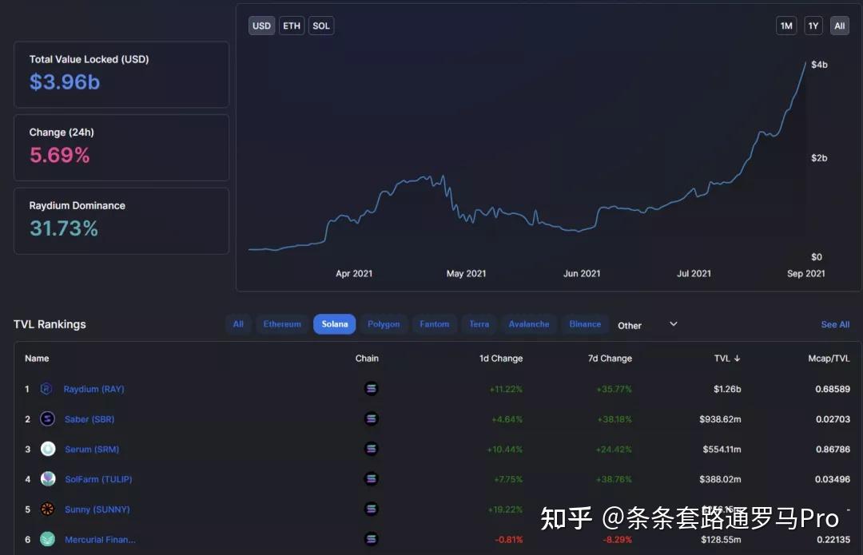Select the All chains tab
863x555 pixels.
coord(238,324)
